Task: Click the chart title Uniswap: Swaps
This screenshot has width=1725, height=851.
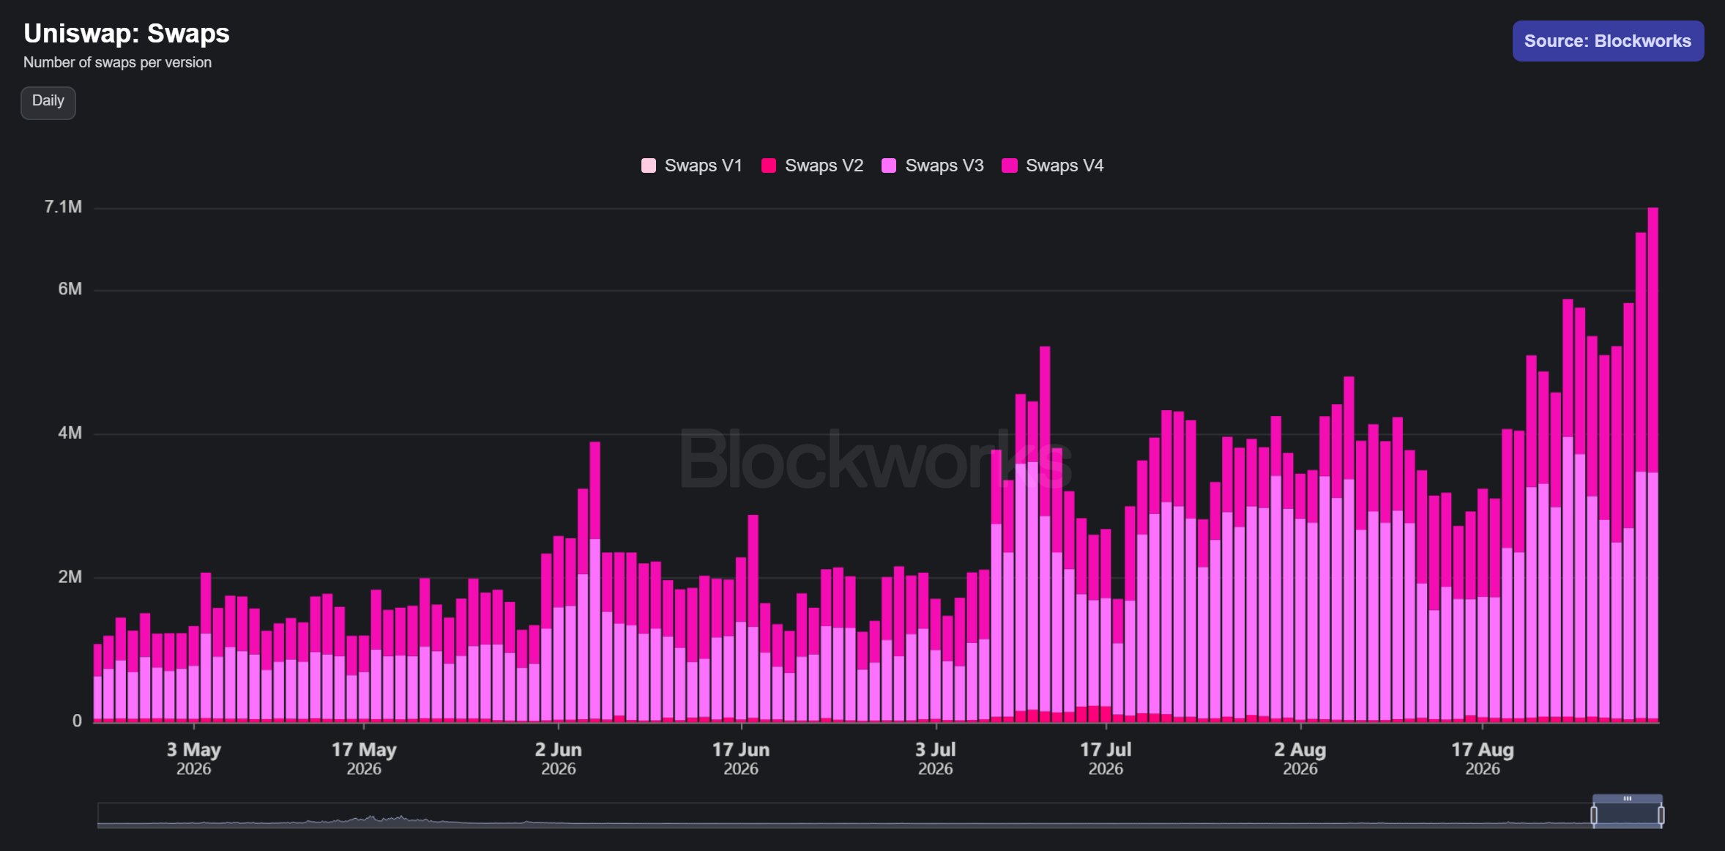Action: tap(127, 34)
